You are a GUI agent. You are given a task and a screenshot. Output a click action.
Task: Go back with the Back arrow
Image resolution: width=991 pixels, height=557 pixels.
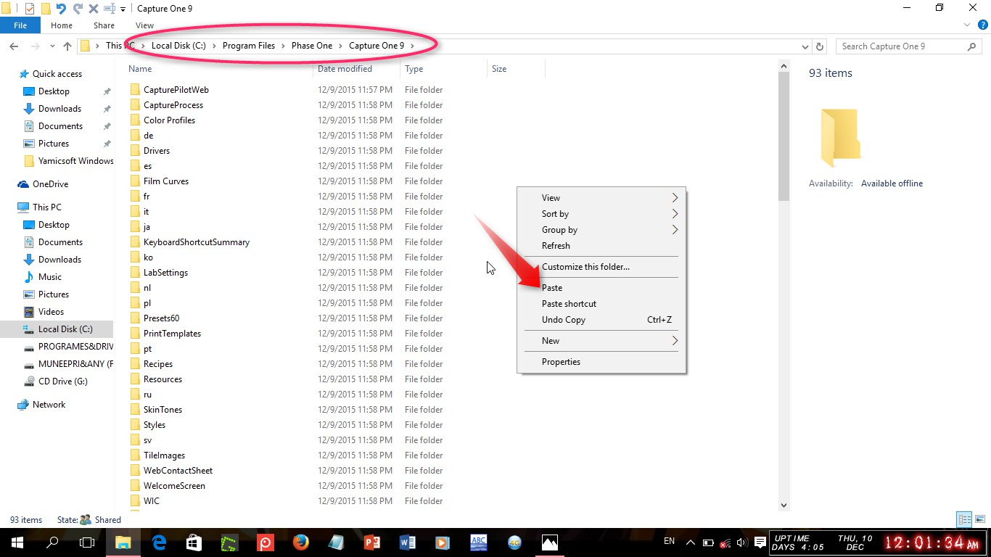pos(13,46)
